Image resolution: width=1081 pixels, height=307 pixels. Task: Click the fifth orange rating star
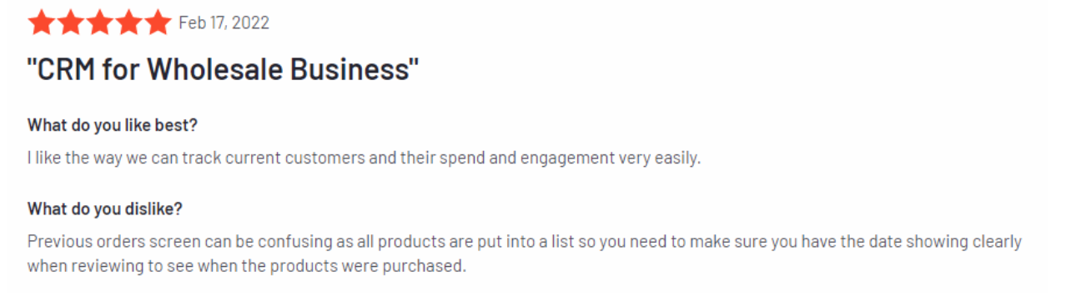pyautogui.click(x=158, y=23)
